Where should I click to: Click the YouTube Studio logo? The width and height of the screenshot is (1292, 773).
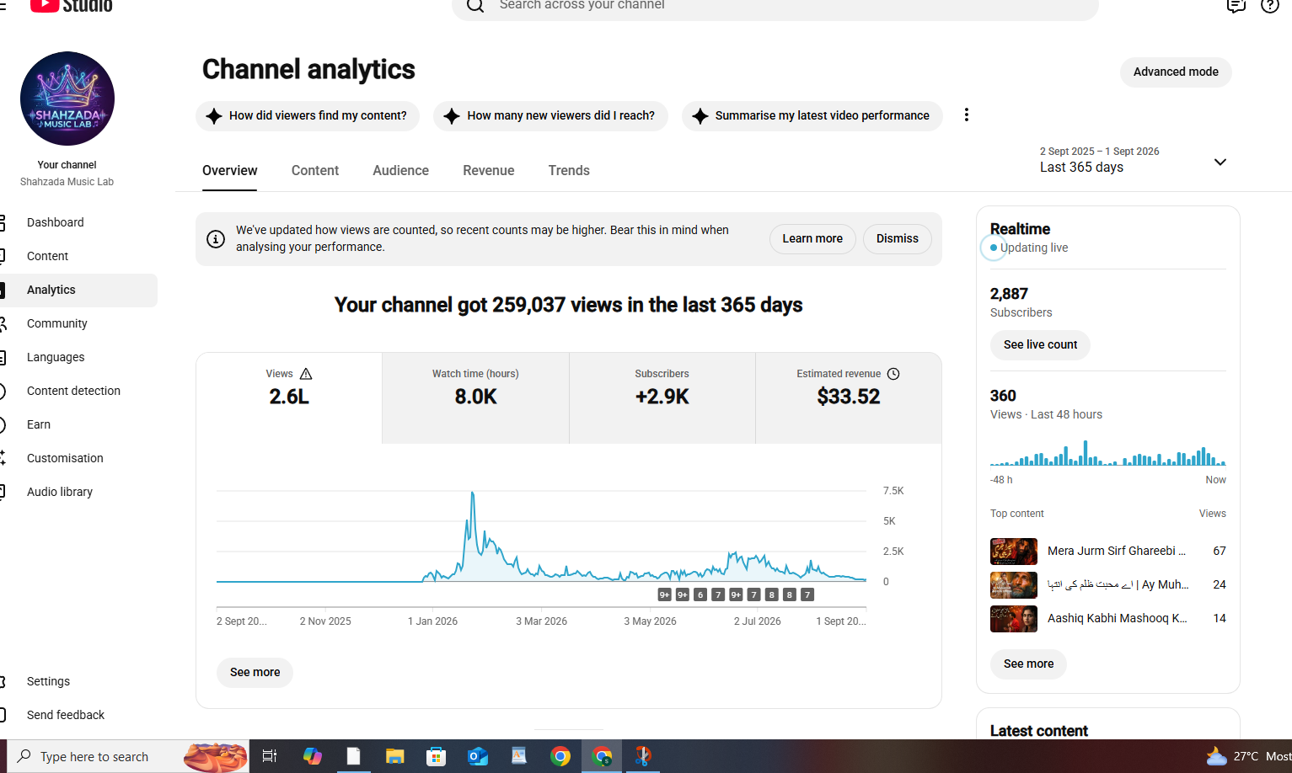click(72, 5)
